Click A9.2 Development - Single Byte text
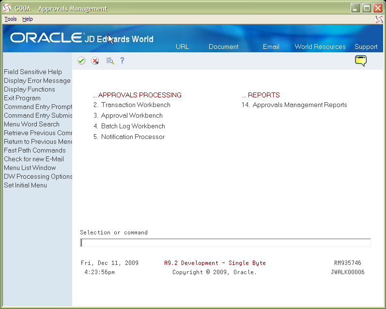This screenshot has width=386, height=309. (x=215, y=263)
